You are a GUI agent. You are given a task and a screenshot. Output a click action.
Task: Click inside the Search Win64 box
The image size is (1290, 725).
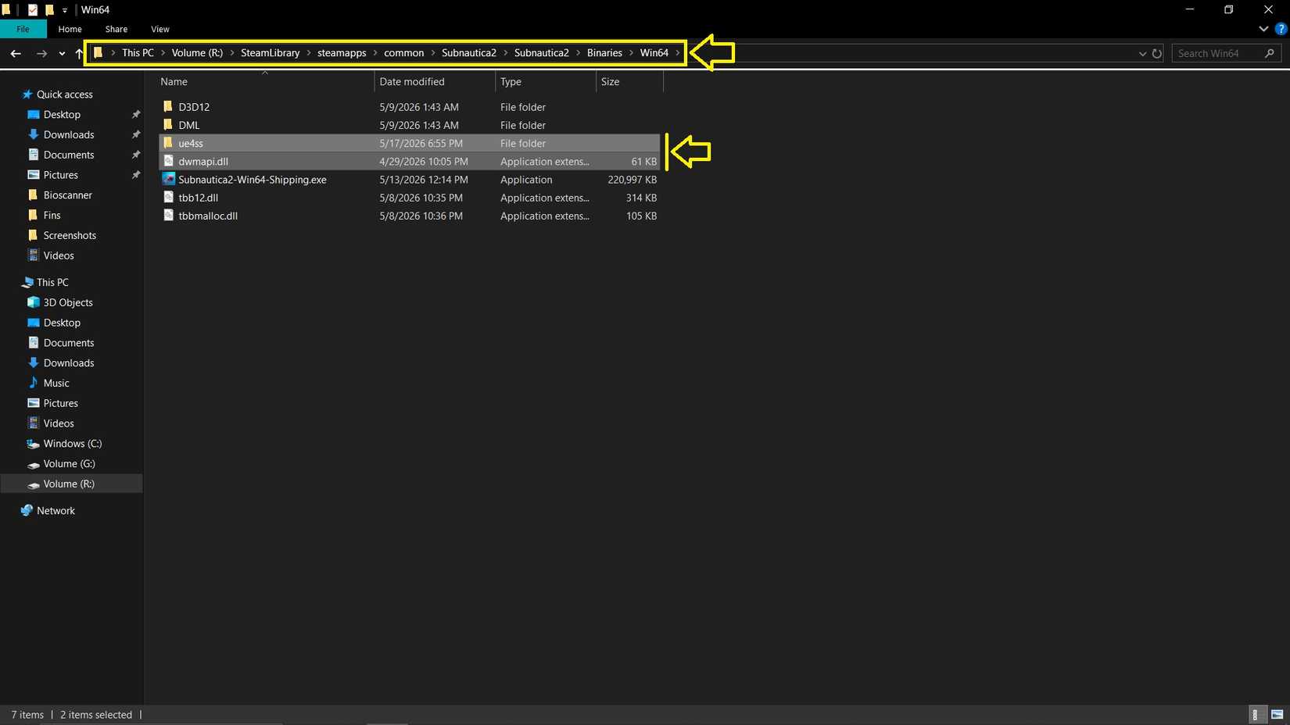click(1226, 53)
